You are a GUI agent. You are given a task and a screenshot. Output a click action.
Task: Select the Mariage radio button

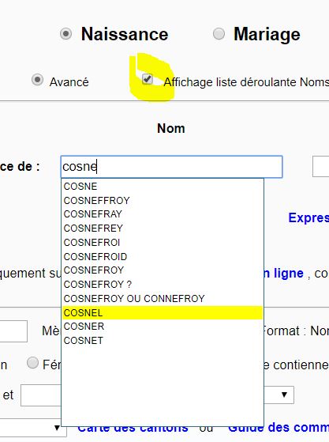tap(219, 34)
